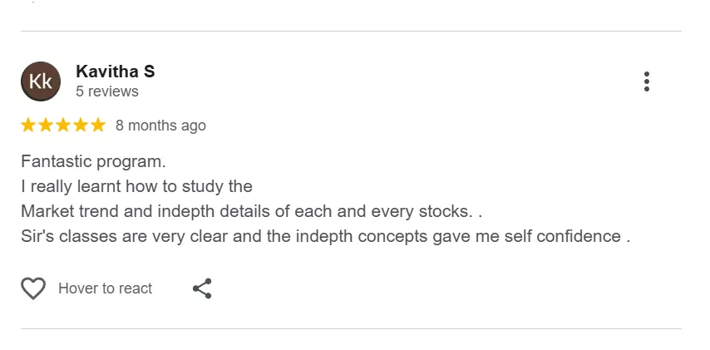View the "5 reviews" reviewer count
710x350 pixels.
tap(107, 91)
